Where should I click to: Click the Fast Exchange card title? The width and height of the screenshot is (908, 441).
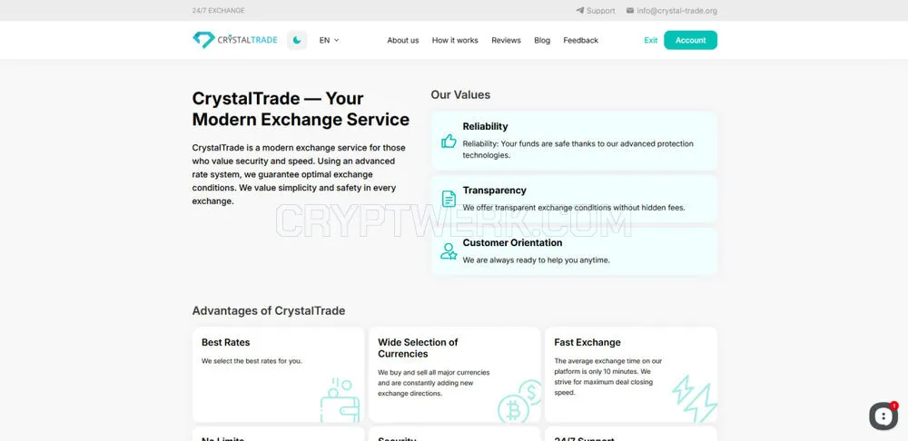coord(587,342)
